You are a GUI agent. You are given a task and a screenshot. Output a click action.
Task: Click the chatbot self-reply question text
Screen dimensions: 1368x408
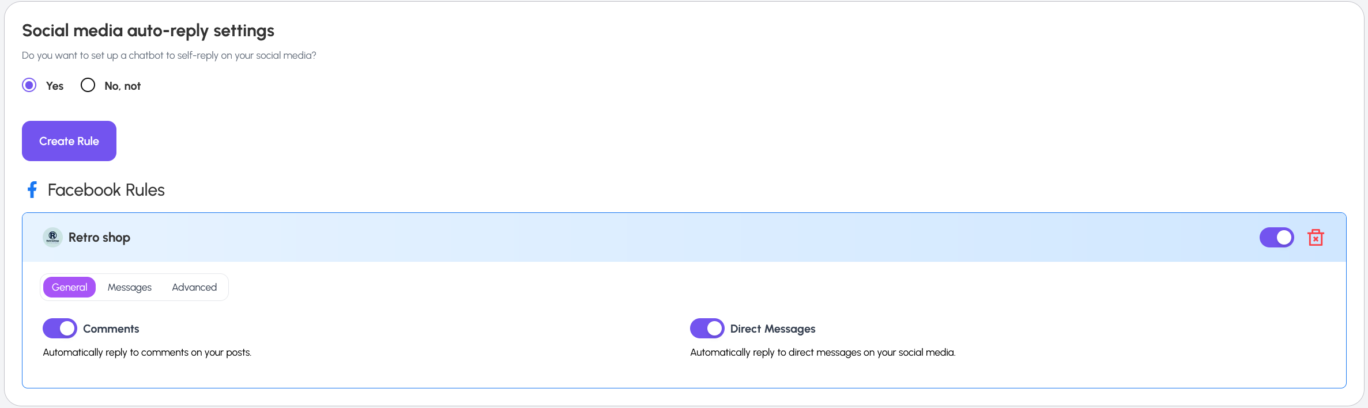click(169, 55)
